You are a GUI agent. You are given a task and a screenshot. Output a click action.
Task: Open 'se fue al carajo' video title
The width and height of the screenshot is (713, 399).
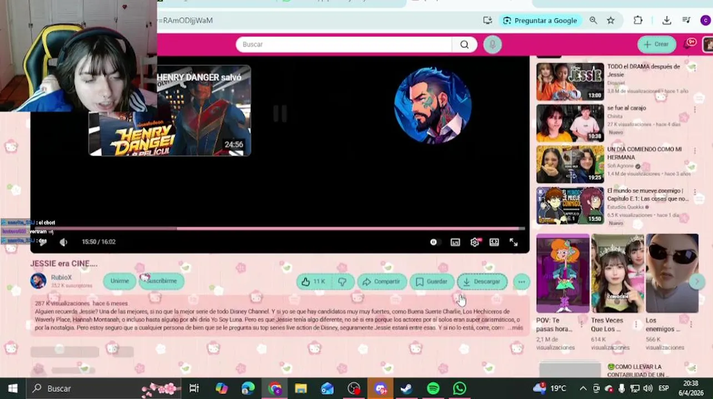click(x=626, y=108)
